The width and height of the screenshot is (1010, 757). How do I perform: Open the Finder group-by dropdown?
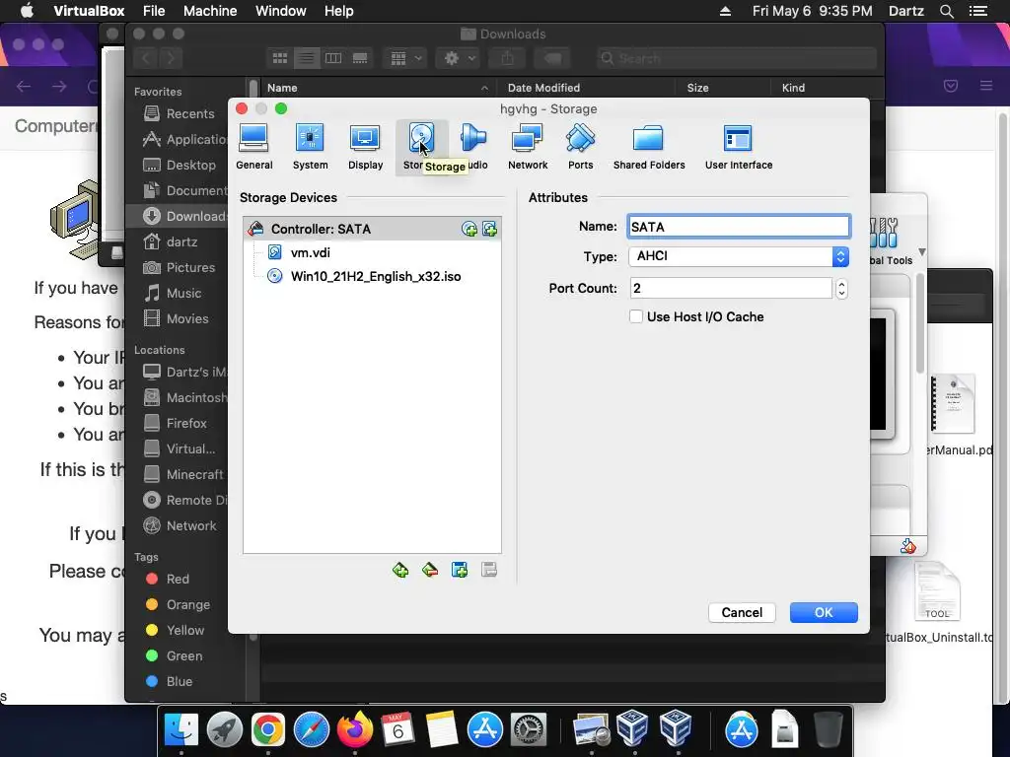[405, 58]
